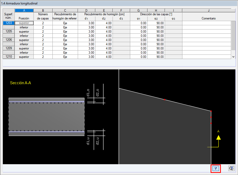238x175 pixels.
Task: Click the 'Comentario' column heading
Action: pos(208,18)
